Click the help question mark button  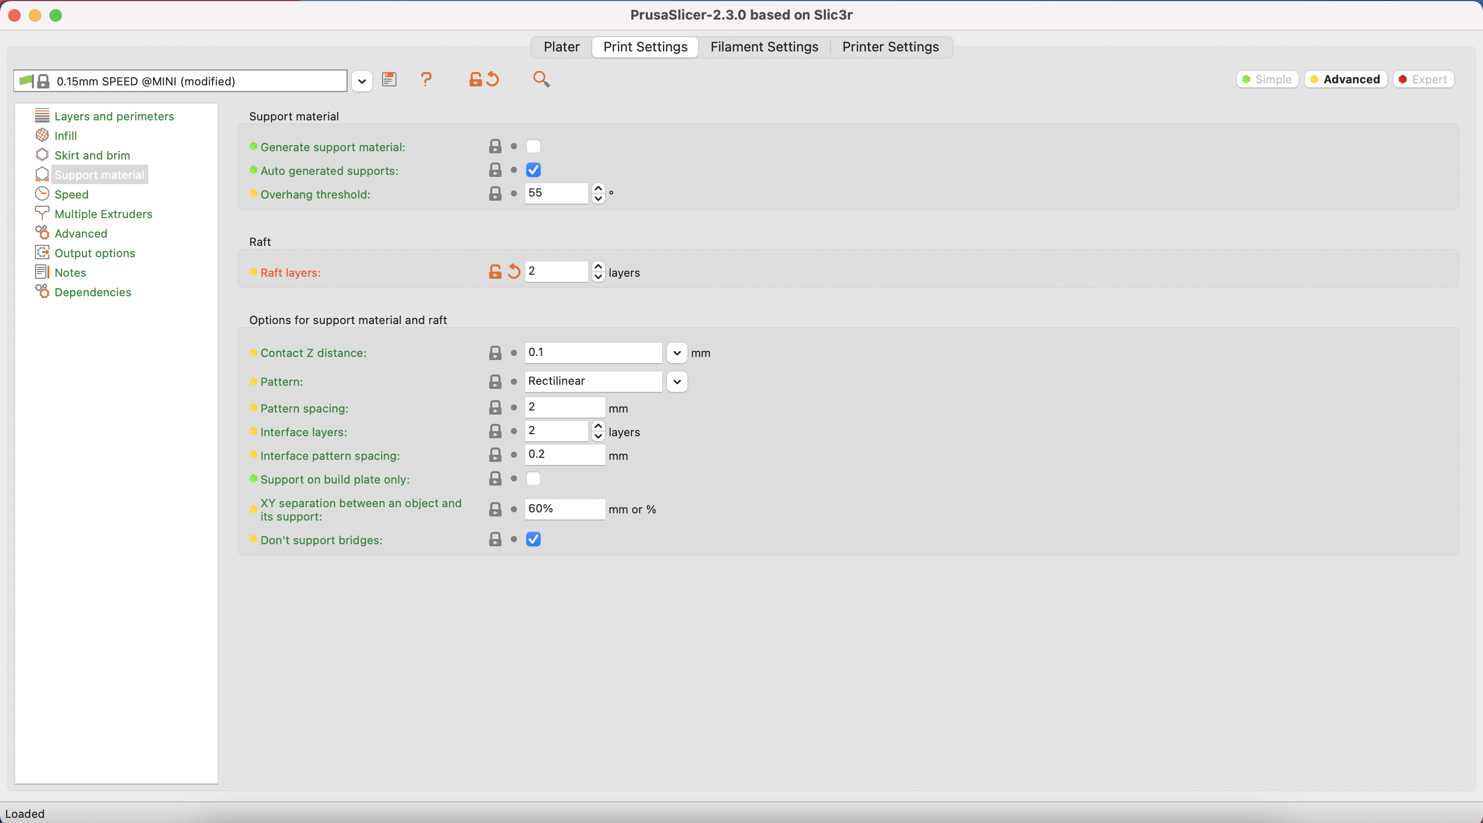click(426, 79)
